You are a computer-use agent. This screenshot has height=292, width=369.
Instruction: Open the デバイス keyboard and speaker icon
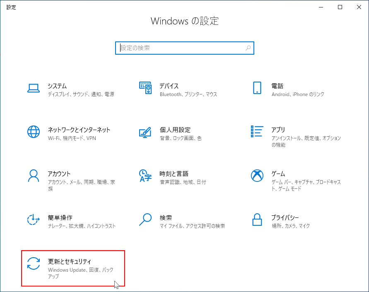(x=145, y=88)
